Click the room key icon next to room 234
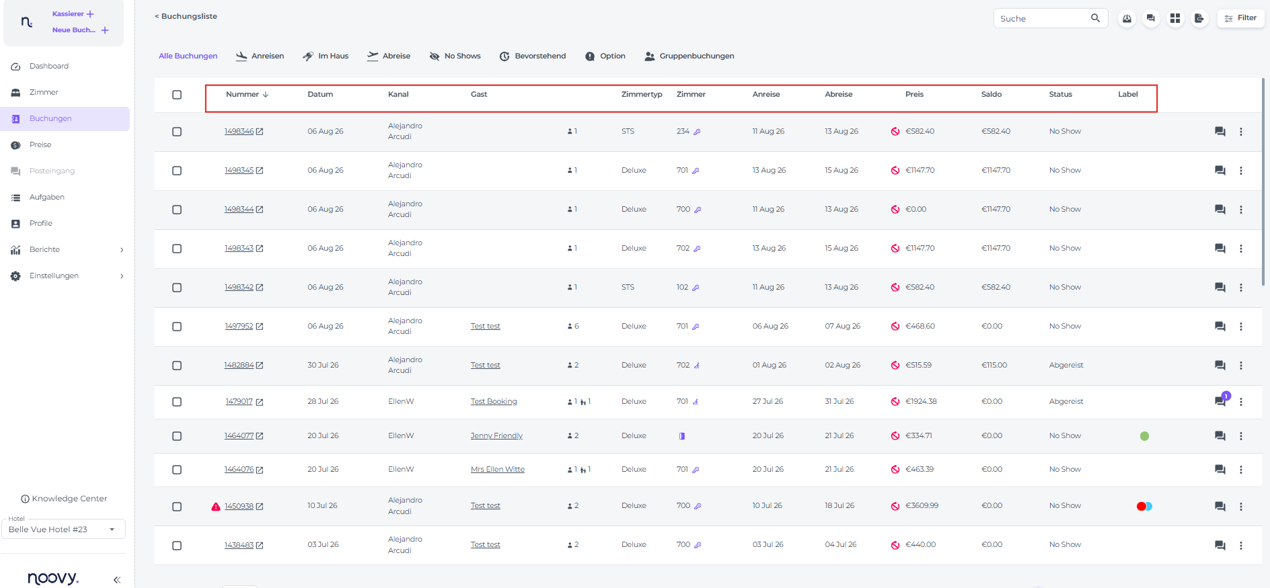1270x588 pixels. pyautogui.click(x=697, y=132)
